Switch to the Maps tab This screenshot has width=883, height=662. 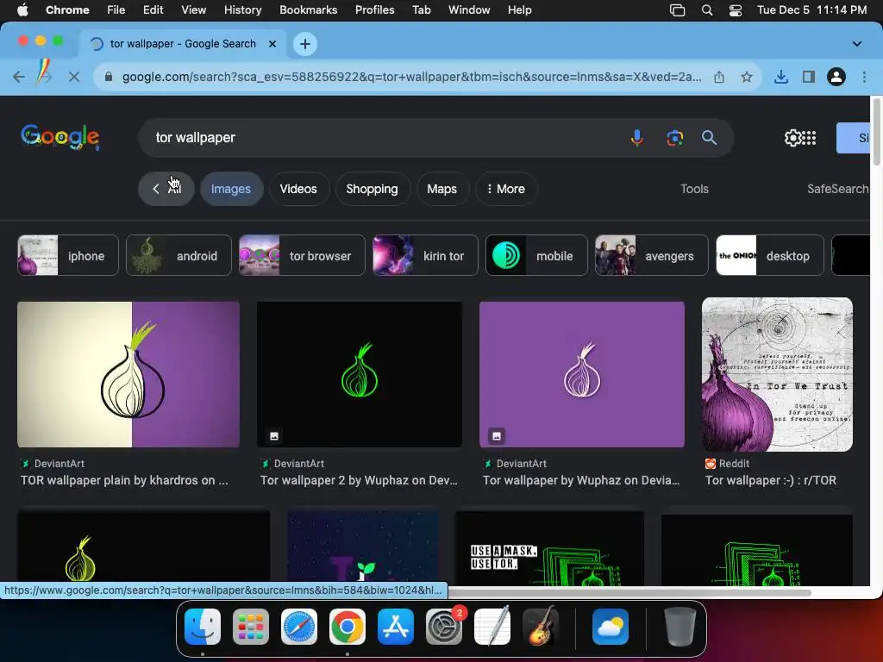442,189
